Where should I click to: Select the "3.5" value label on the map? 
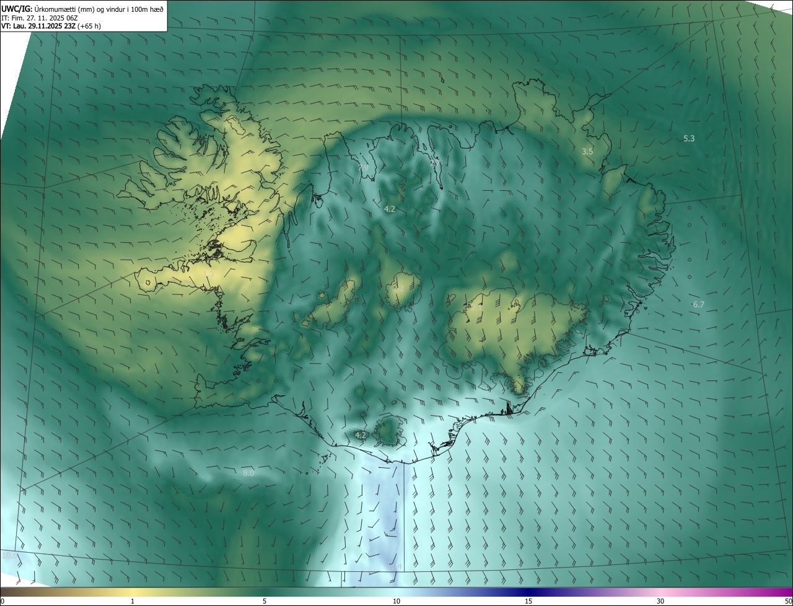pos(587,151)
